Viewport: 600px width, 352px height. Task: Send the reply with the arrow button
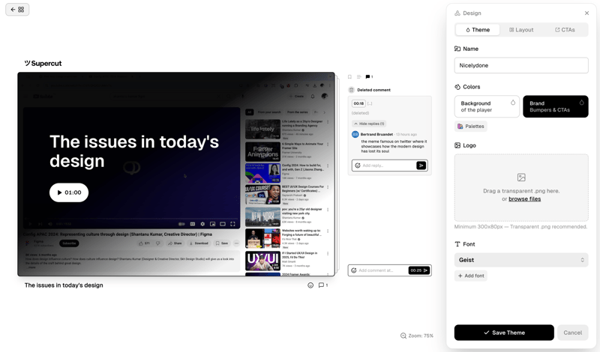tap(421, 166)
